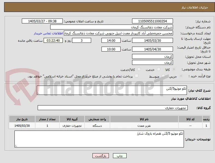
Task: Click the item code cell showing --
Action: click(x=190, y=126)
